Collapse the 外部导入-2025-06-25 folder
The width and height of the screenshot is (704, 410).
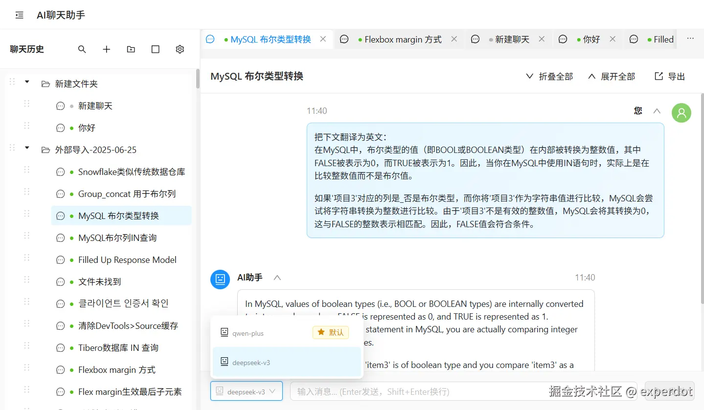click(26, 148)
